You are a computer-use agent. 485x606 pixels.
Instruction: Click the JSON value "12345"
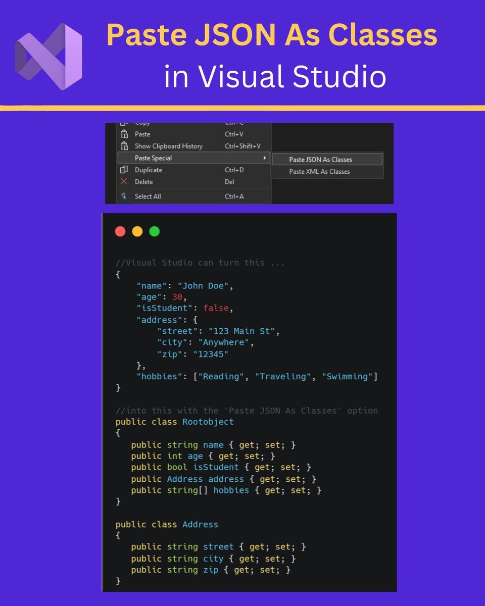(211, 354)
